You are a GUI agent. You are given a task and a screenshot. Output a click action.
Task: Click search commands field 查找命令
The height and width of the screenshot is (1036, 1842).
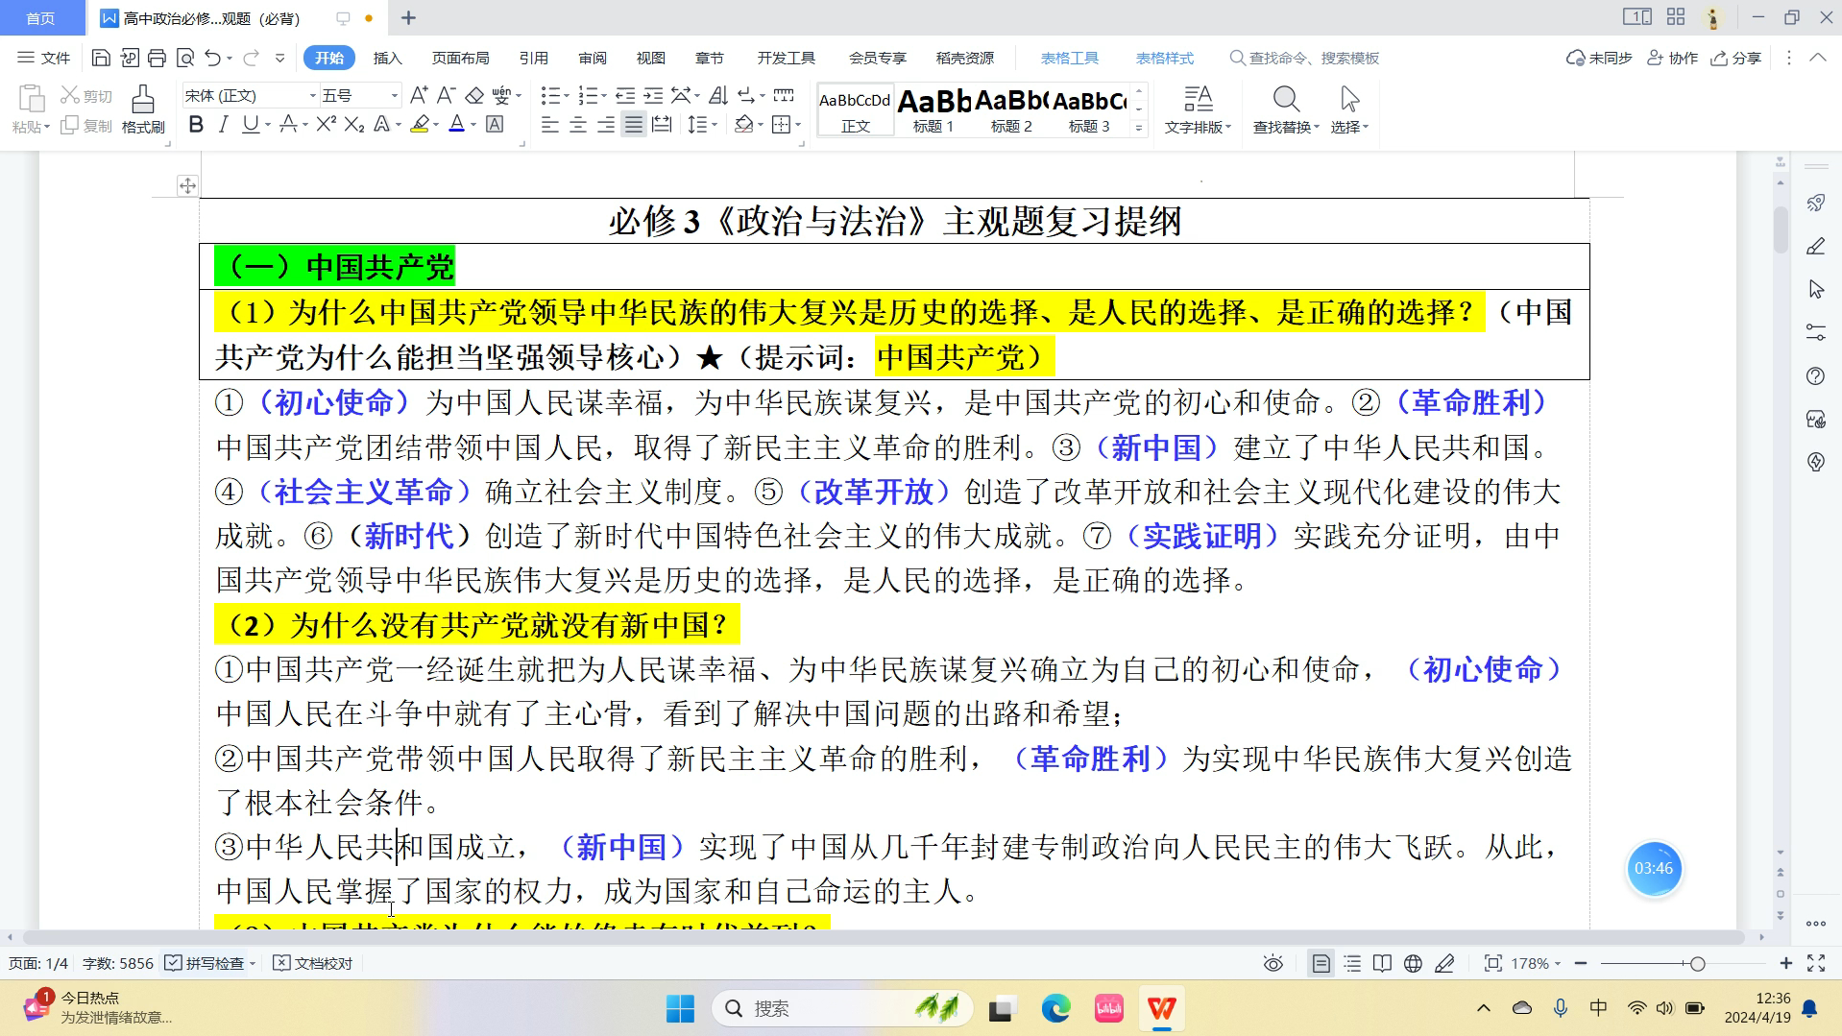pyautogui.click(x=1304, y=58)
